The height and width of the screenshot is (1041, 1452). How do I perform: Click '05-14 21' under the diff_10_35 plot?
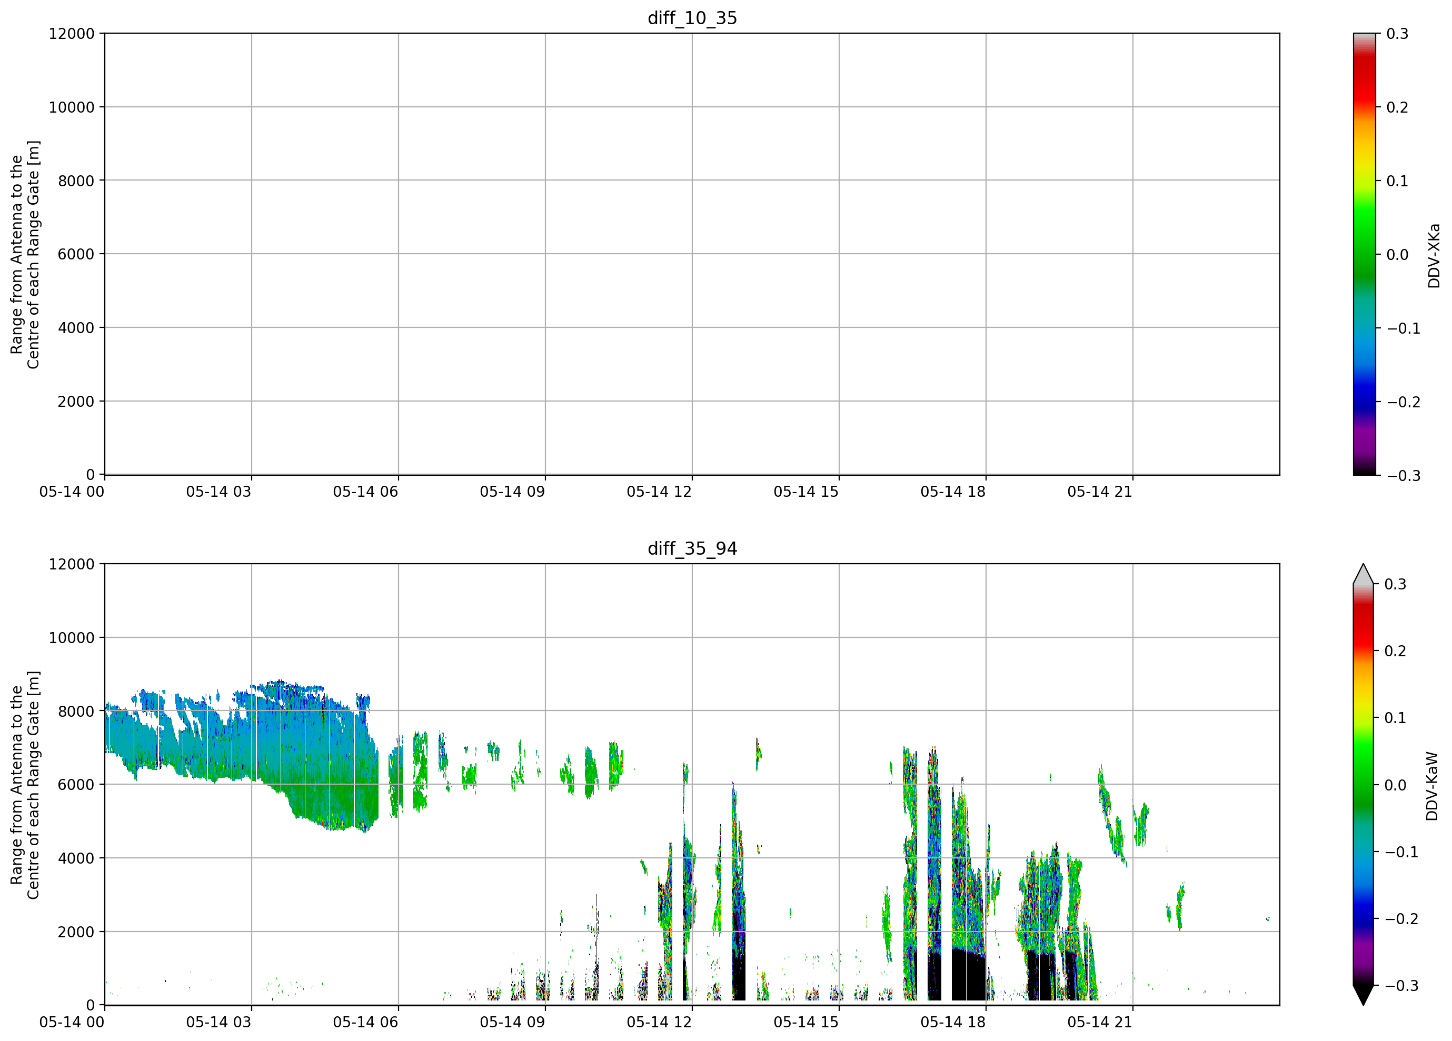pos(1100,492)
